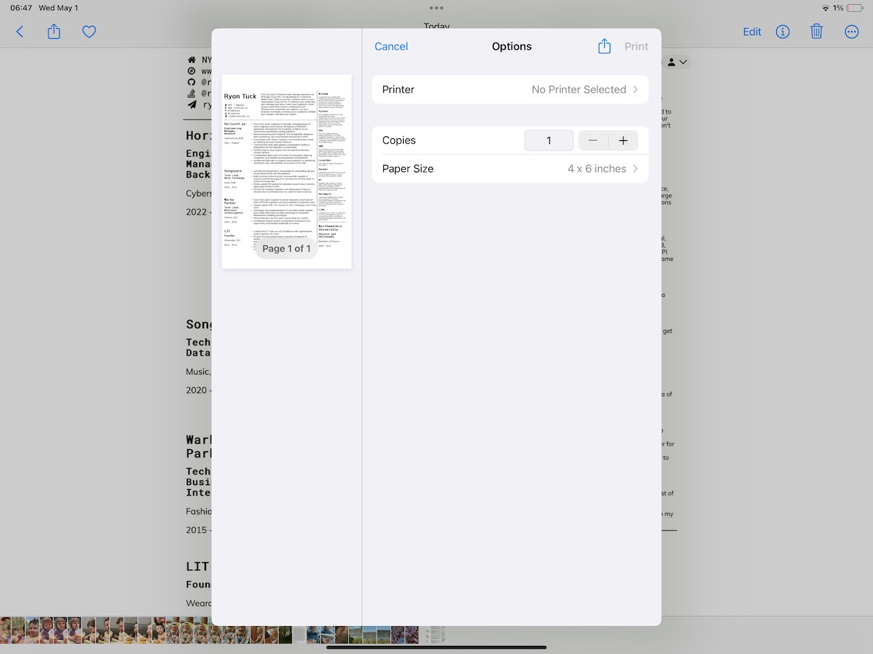Tap the resume page preview thumbnail

(x=286, y=171)
